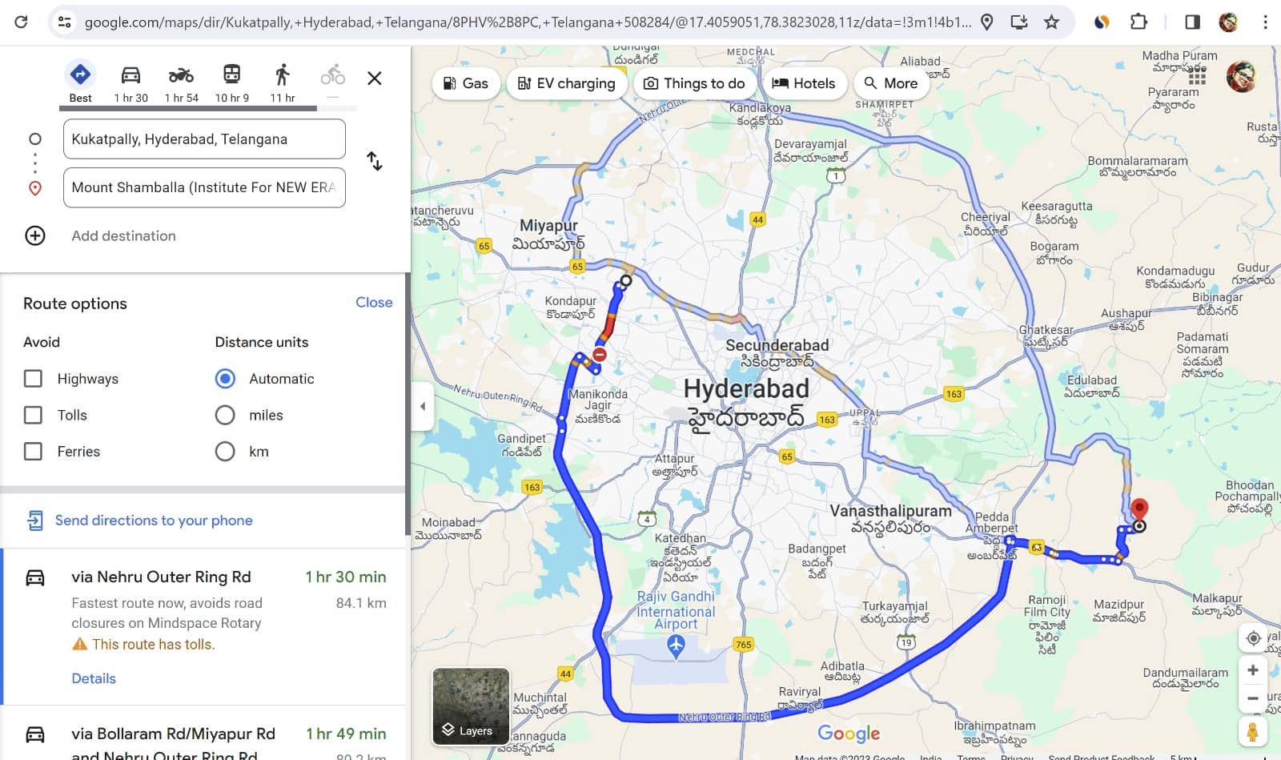
Task: Zoom in on the map
Action: click(x=1253, y=670)
